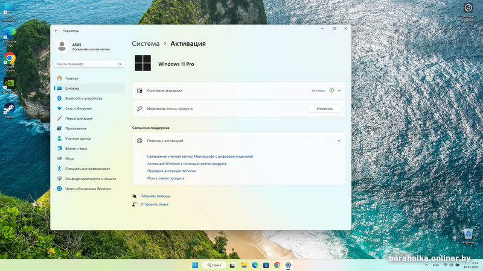
Task: Navigate to System in the breadcrumb
Action: click(x=146, y=43)
